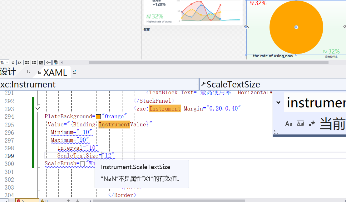Image resolution: width=346 pixels, height=202 pixels.
Task: Toggle snapping to gridlines
Action: tap(34, 63)
